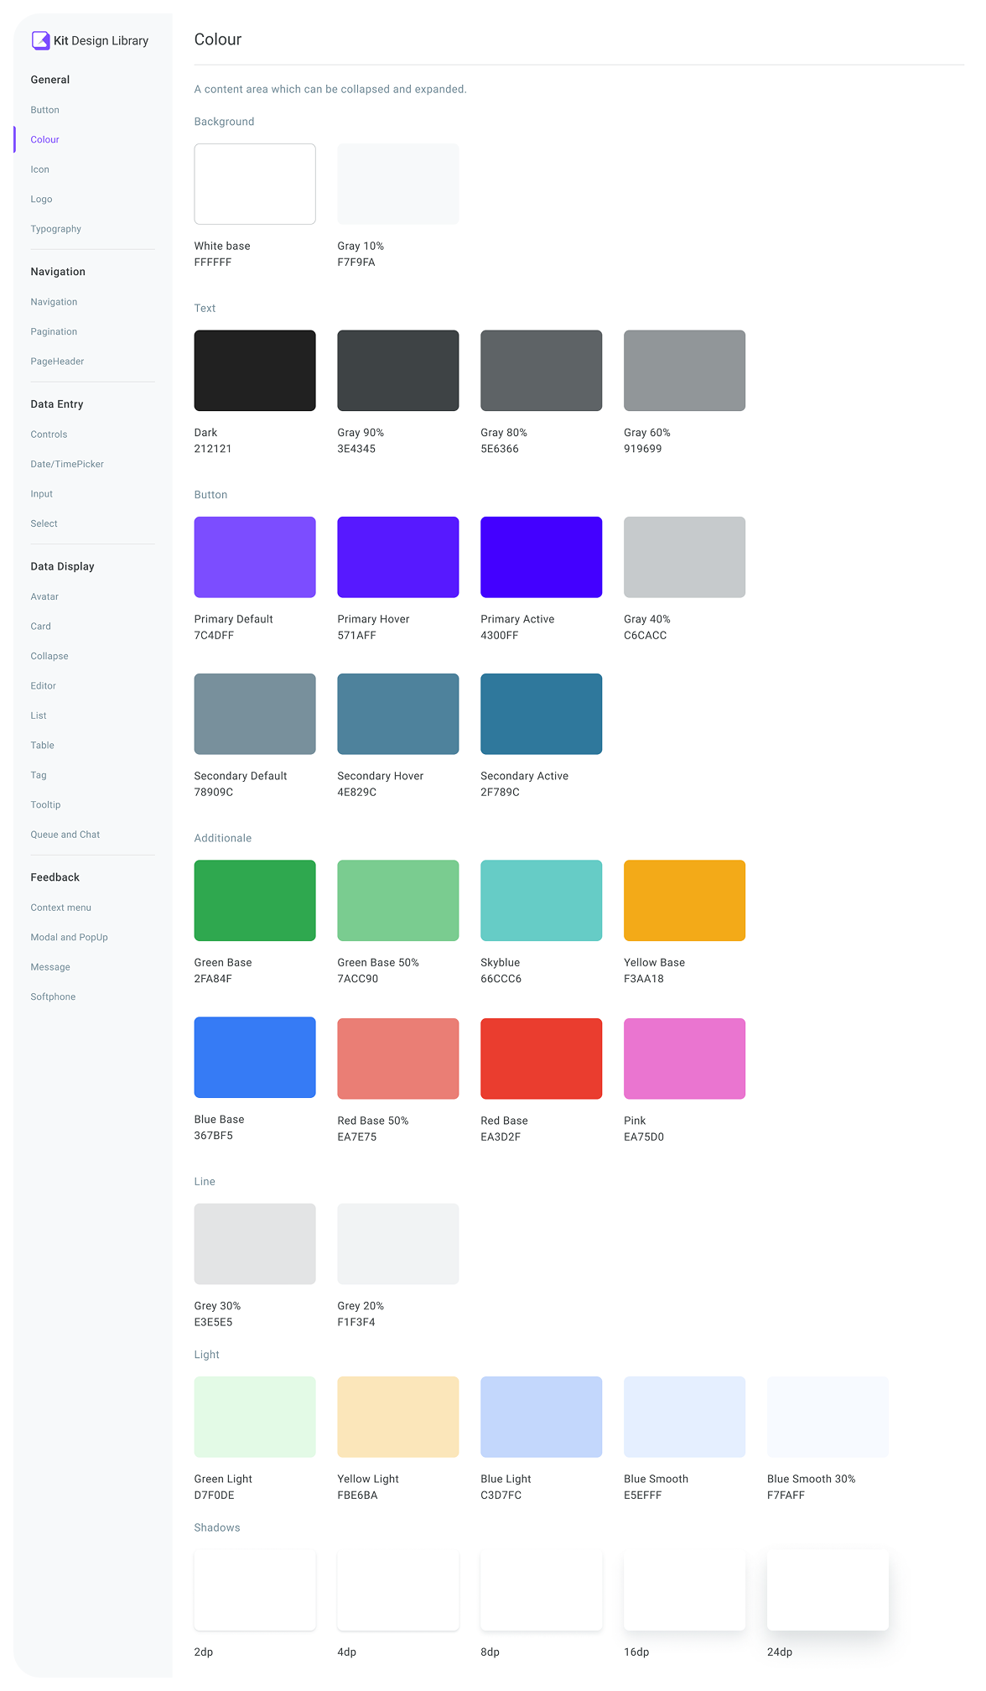Select the Blue Smooth 30% swatch
986x1691 pixels.
828,1417
